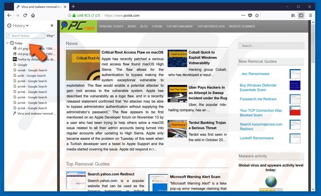Click the Firefox by default history entry
This screenshot has height=196, width=321.
[34, 59]
